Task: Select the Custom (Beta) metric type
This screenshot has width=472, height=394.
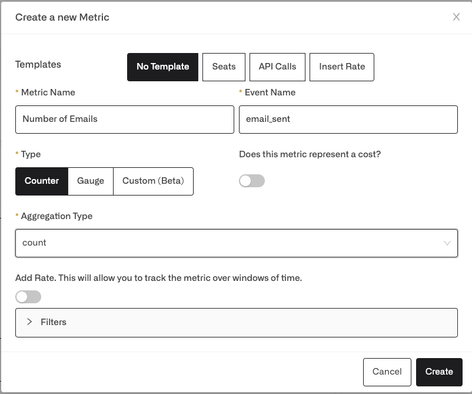Action: (153, 181)
